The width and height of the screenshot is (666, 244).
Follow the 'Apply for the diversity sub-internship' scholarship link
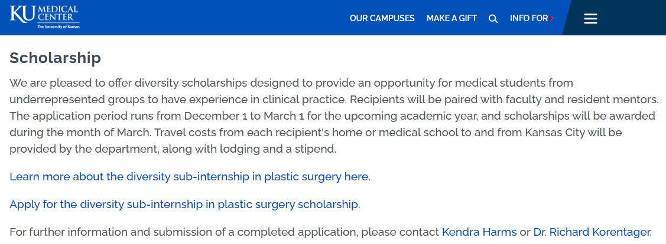coord(184,205)
